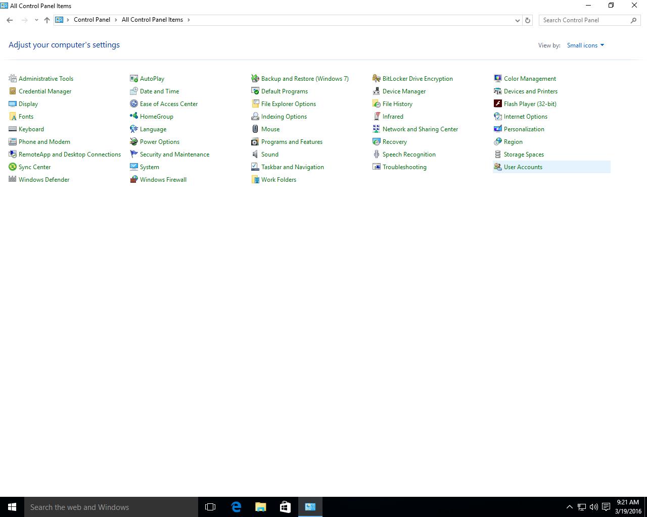Screen dimensions: 647x517
Task: Click the User Accounts icon
Action: [x=498, y=167]
